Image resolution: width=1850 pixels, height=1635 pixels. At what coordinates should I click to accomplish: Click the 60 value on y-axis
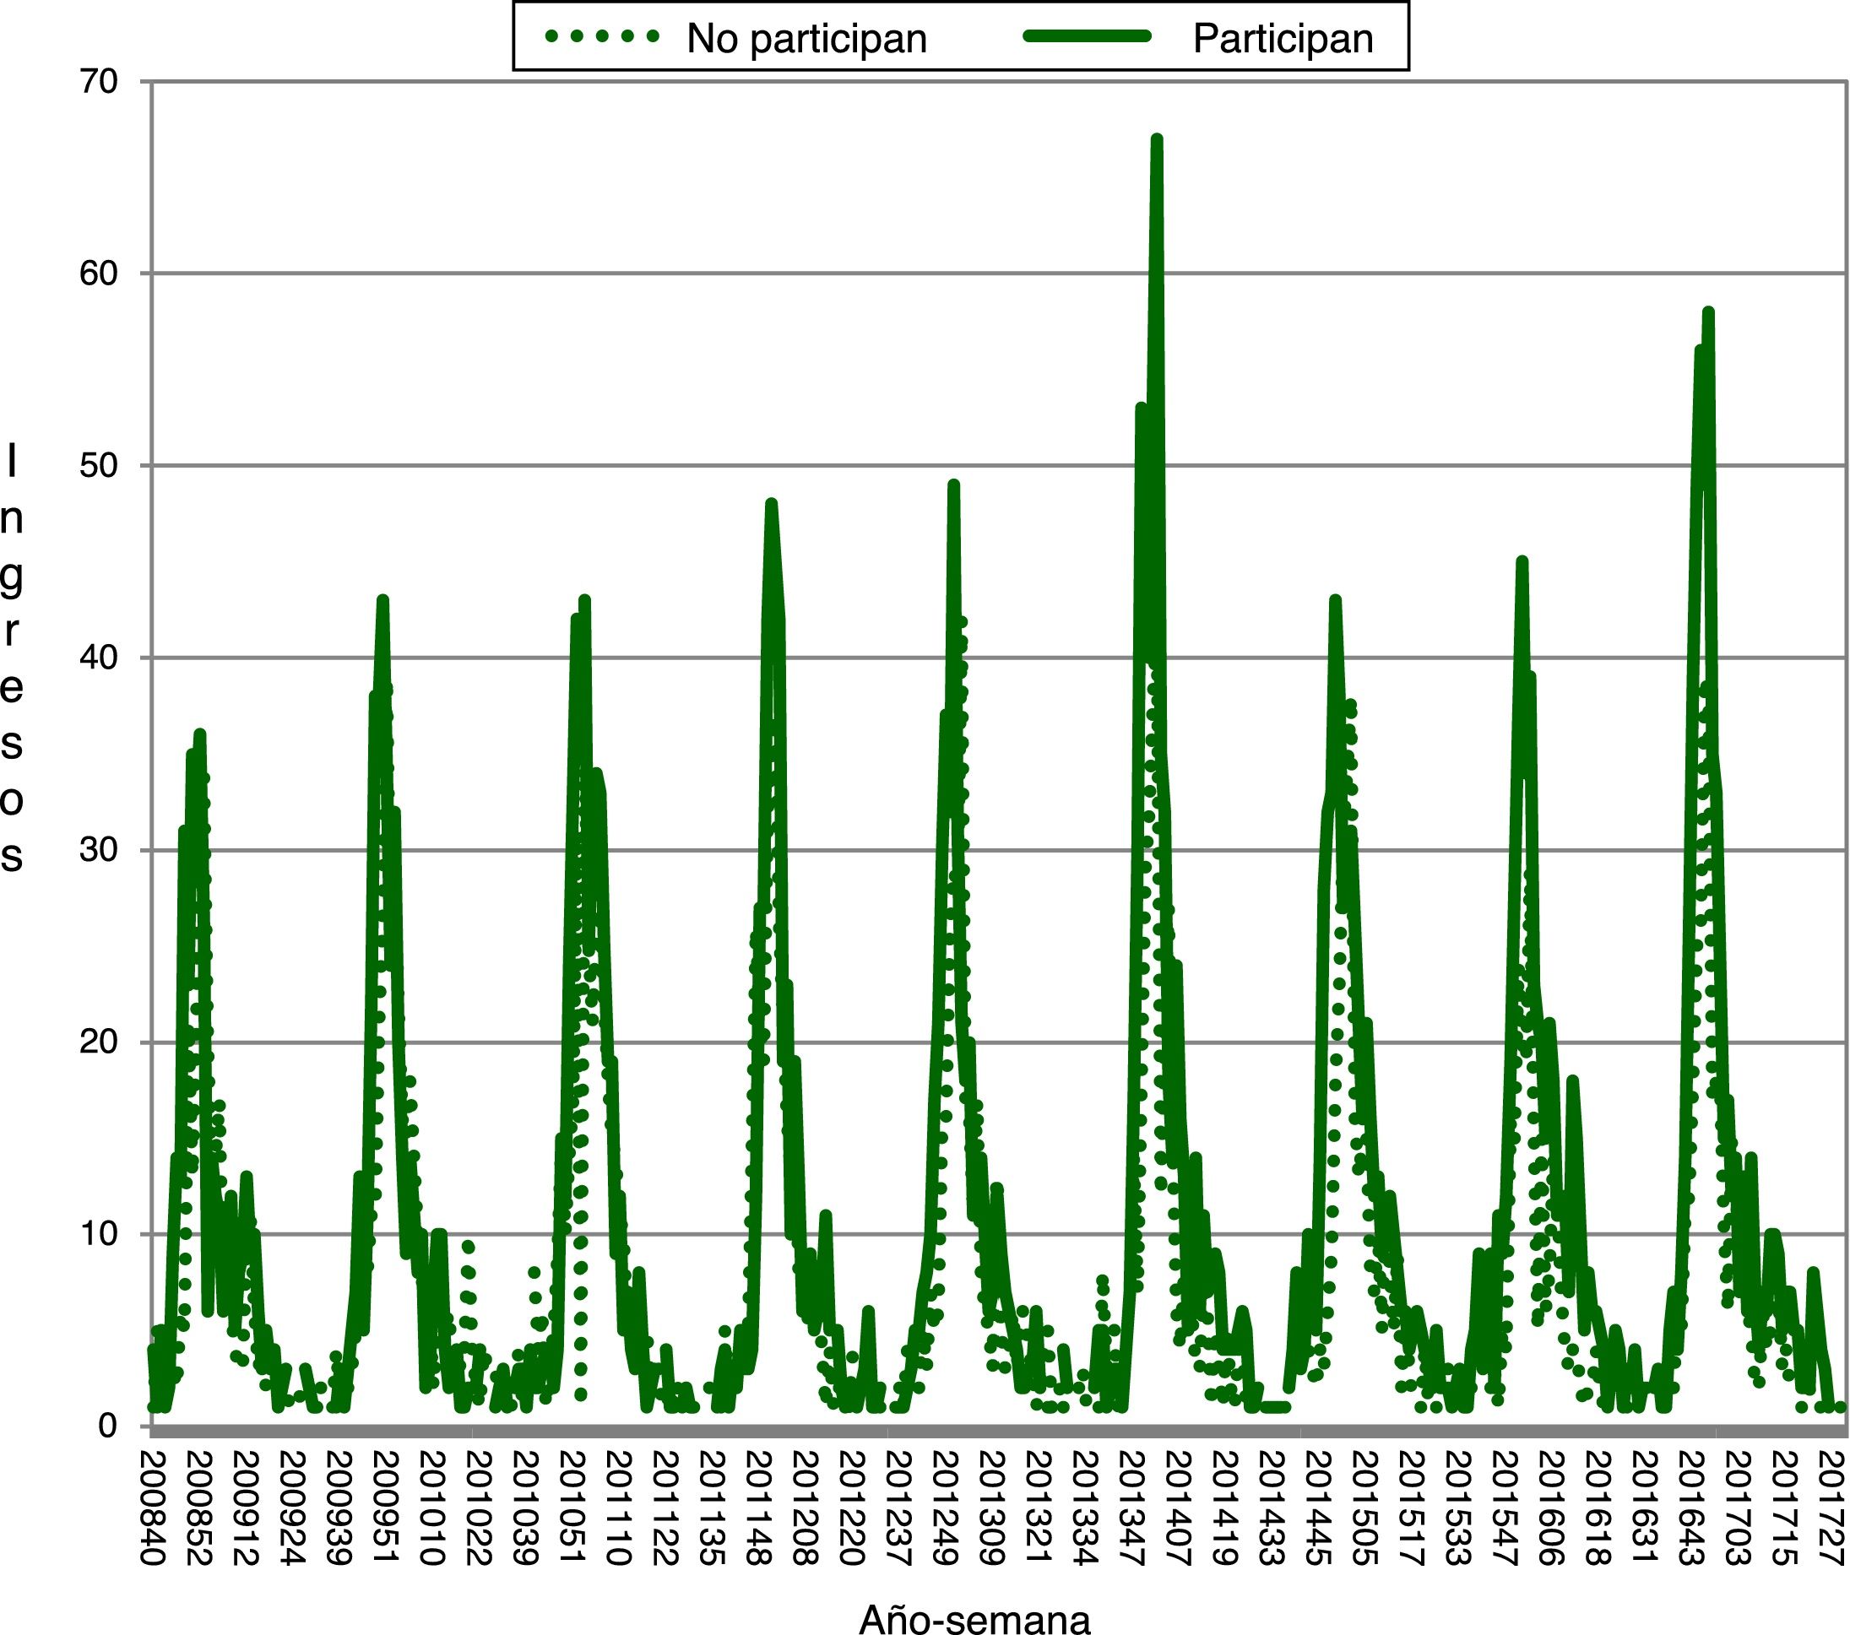[x=99, y=273]
